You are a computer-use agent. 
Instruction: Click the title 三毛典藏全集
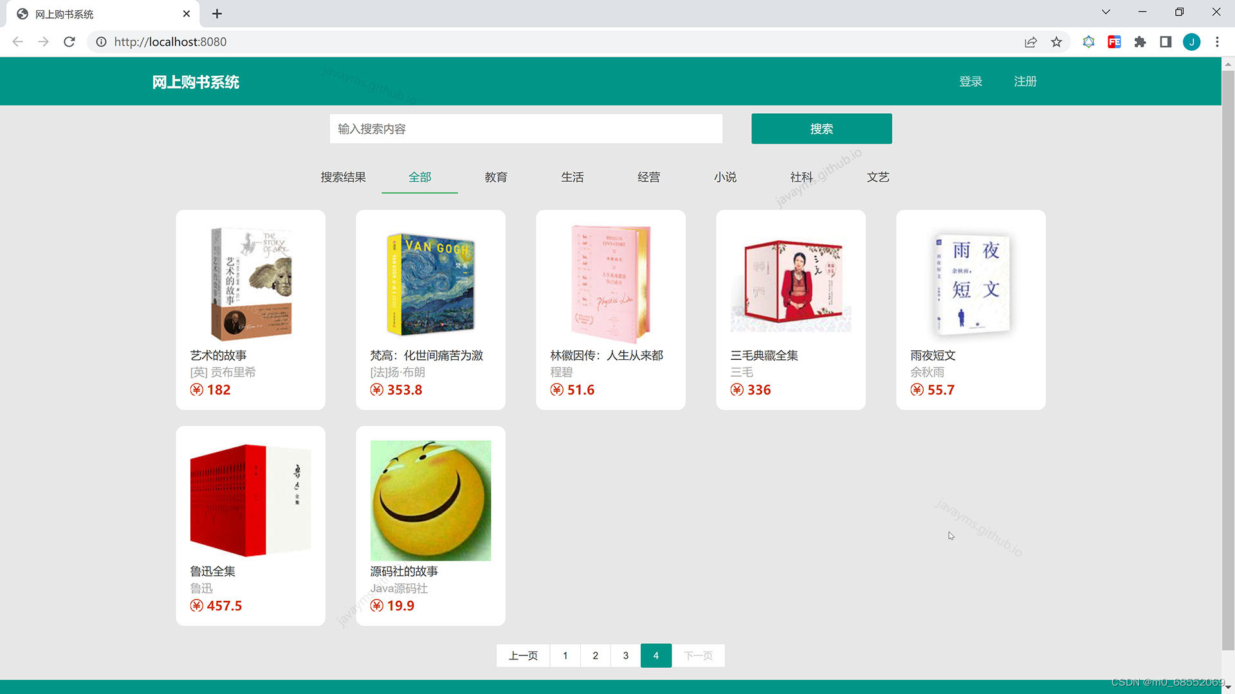click(x=764, y=355)
